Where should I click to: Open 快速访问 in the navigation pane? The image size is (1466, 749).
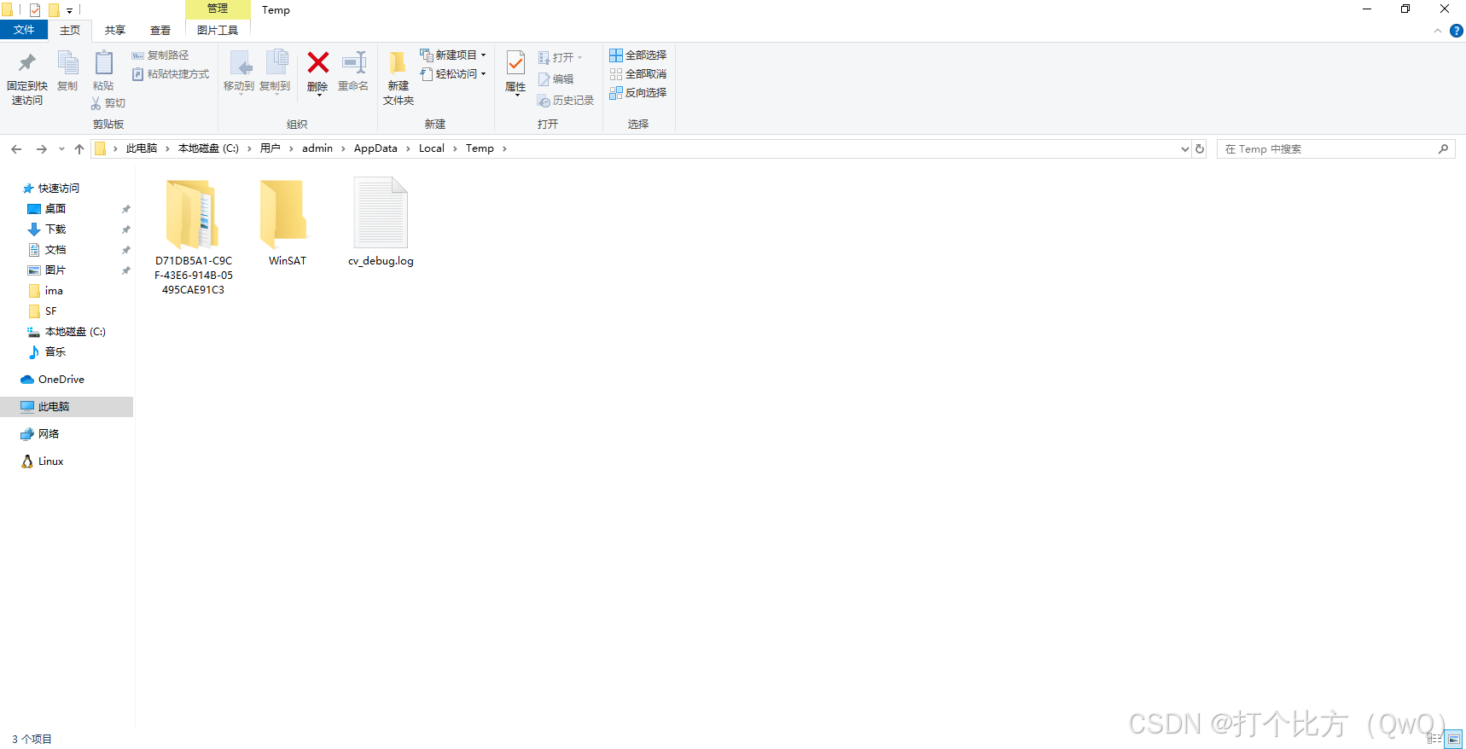click(x=51, y=189)
